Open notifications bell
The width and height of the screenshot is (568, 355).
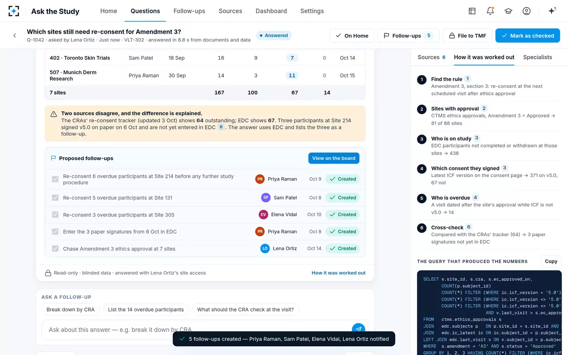click(490, 11)
